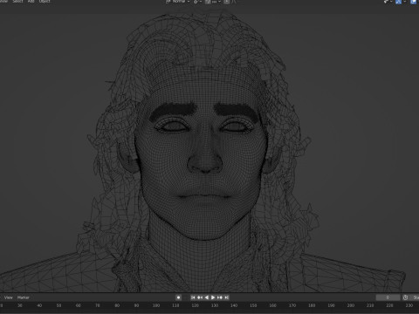Screen dimensions: 419x314
Task: Set the playhead at frame 80 on the timeline
Action: [x=117, y=305]
